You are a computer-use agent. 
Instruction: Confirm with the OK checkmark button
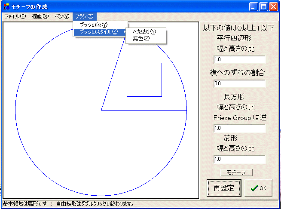[258, 188]
